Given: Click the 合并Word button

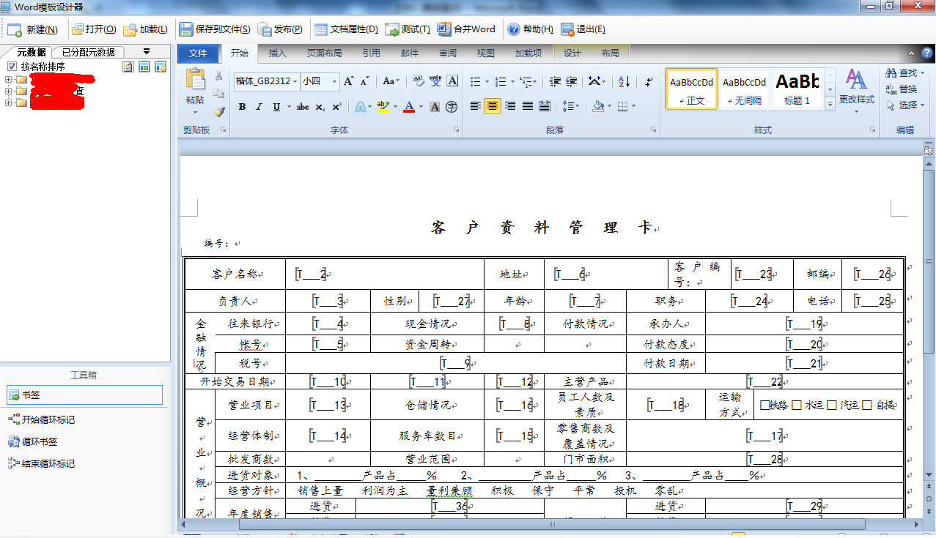Looking at the screenshot, I should [x=466, y=29].
